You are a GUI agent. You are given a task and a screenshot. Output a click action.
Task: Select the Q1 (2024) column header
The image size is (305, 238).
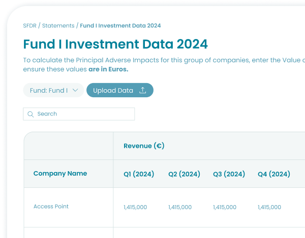coord(139,174)
